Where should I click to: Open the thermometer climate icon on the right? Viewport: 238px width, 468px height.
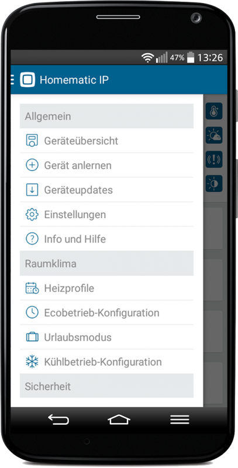tap(214, 111)
